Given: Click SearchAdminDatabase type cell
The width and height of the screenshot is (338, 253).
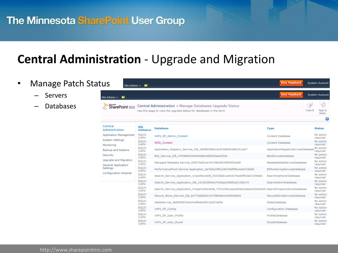Looking at the screenshot, I should tap(282, 183).
